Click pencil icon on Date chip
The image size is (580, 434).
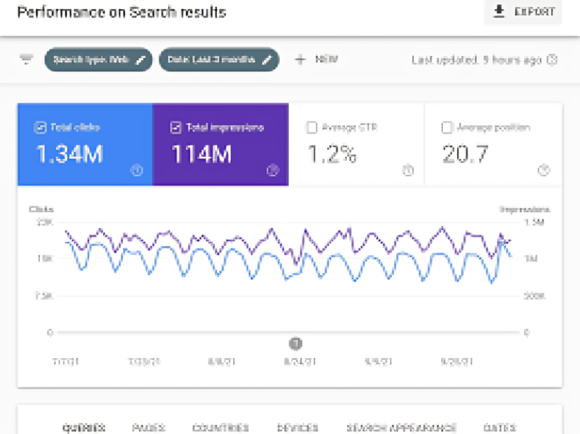point(267,60)
